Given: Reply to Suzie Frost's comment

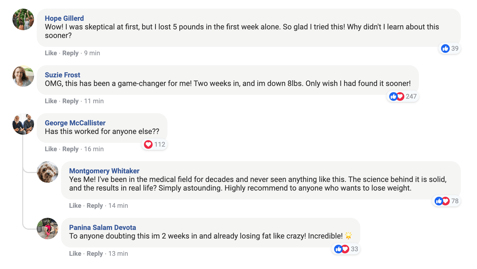Looking at the screenshot, I should (70, 101).
